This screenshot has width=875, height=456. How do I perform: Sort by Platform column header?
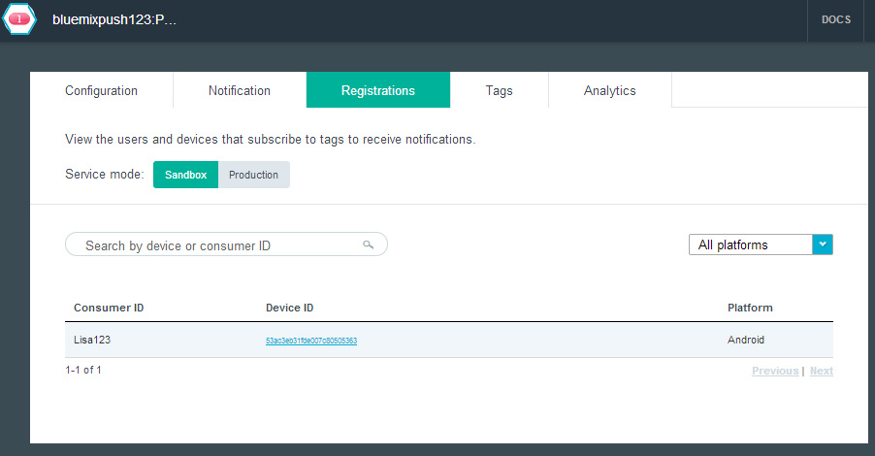coord(750,308)
